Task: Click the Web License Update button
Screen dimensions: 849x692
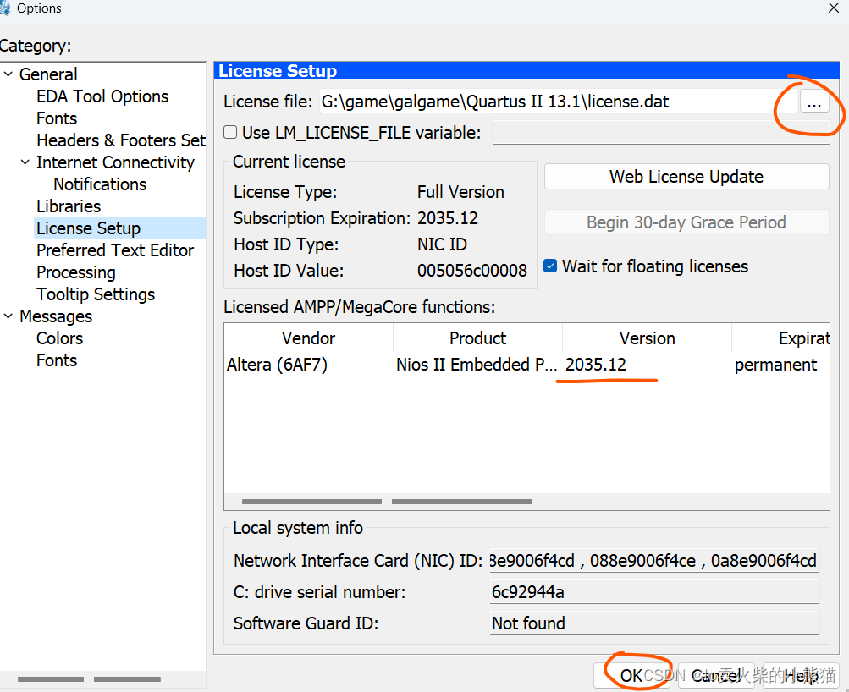Action: pos(686,177)
